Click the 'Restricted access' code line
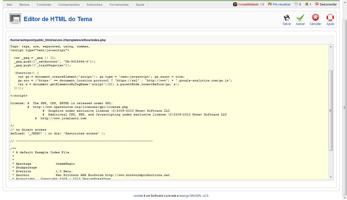Screen dimensions: 347x200 (x=57, y=133)
